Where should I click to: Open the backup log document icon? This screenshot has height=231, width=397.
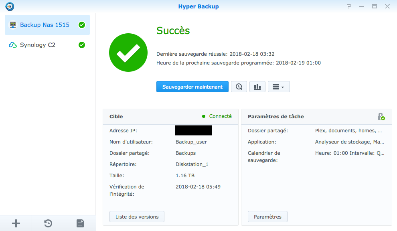tap(80, 223)
